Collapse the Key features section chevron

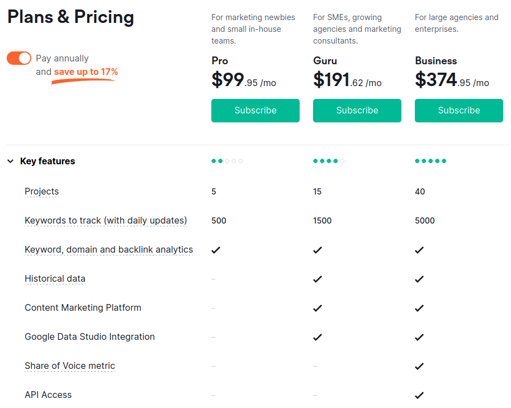(x=11, y=161)
